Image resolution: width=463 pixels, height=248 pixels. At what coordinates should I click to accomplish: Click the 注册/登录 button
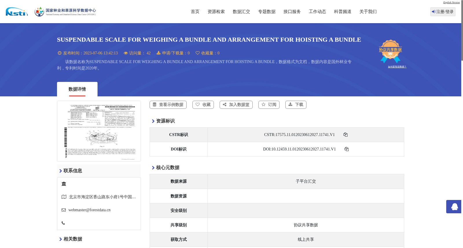[443, 12]
